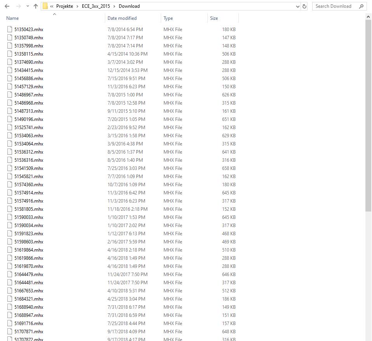Select the file name 51574360.mhx
The image size is (372, 341).
point(29,184)
